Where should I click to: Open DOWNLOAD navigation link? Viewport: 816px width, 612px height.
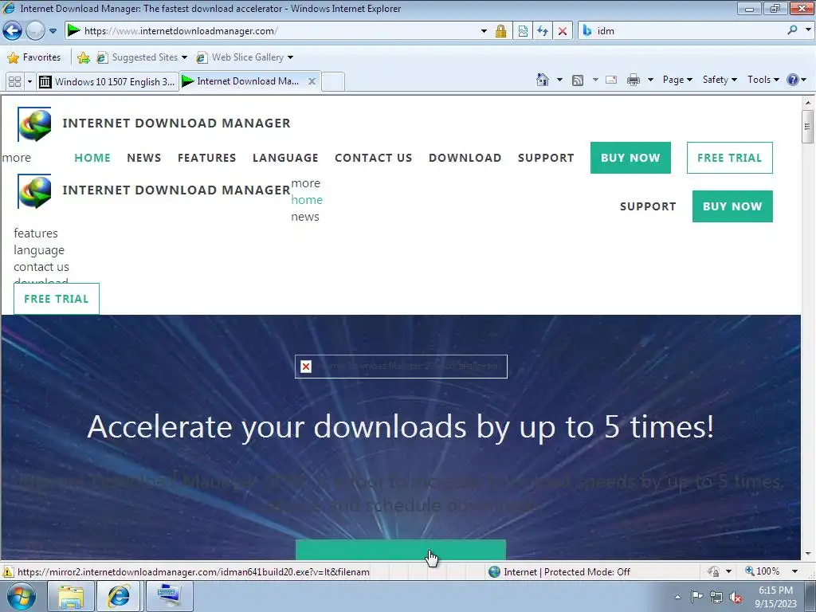[465, 158]
